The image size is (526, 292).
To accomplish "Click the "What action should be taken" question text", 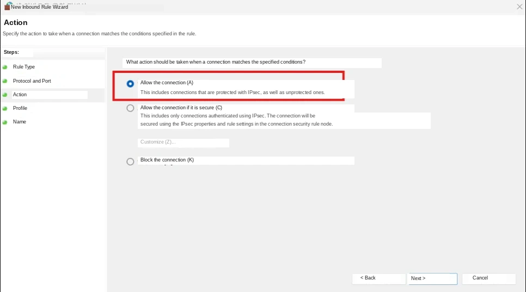I will coord(216,62).
